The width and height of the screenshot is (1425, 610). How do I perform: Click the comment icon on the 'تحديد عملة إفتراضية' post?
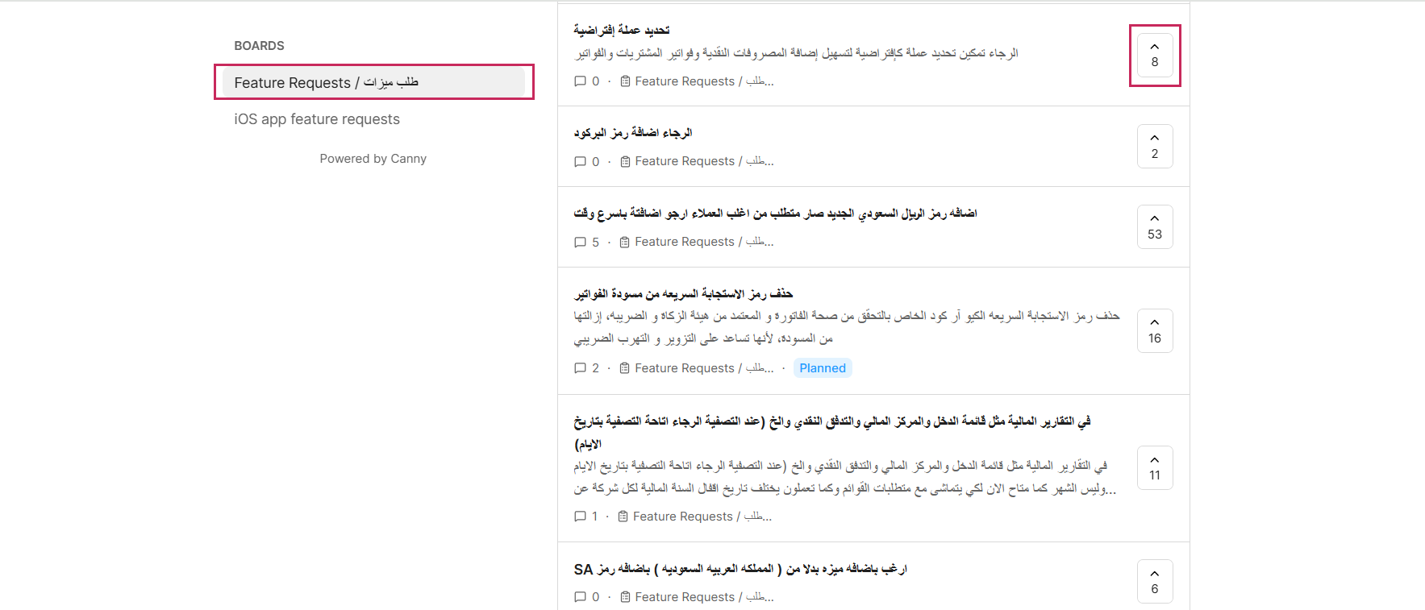580,81
